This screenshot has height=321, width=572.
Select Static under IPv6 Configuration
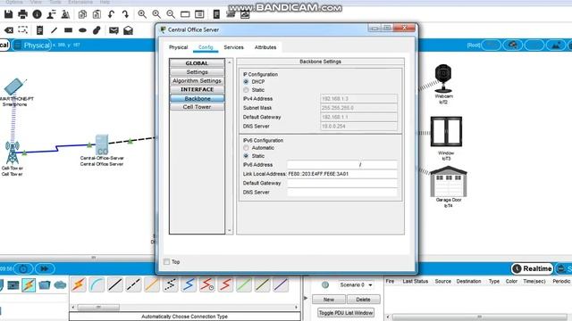247,156
